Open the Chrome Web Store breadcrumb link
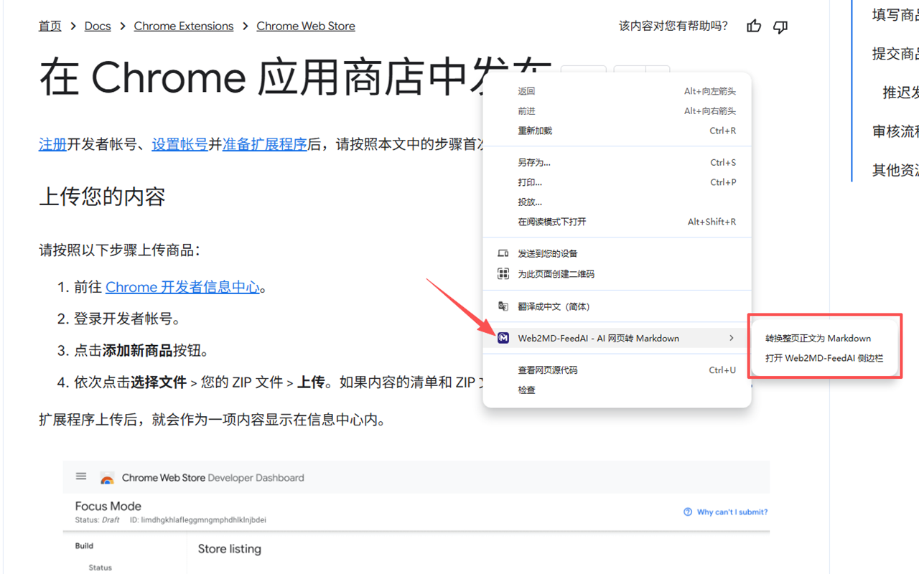 (306, 26)
